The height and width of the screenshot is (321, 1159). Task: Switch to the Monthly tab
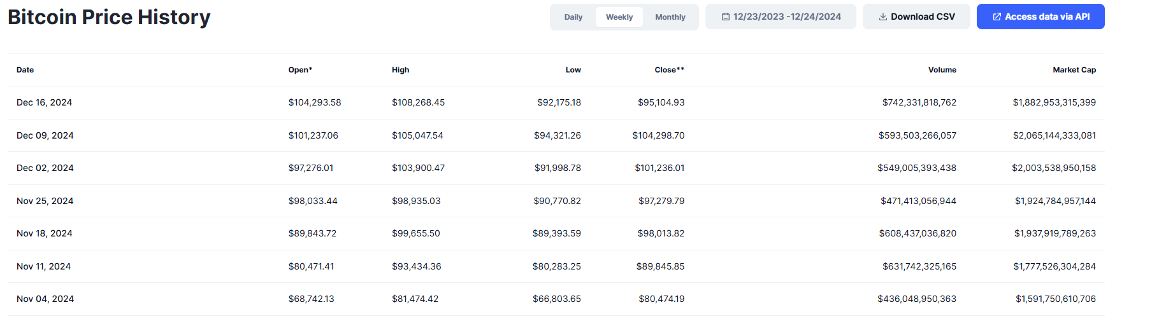coord(670,17)
